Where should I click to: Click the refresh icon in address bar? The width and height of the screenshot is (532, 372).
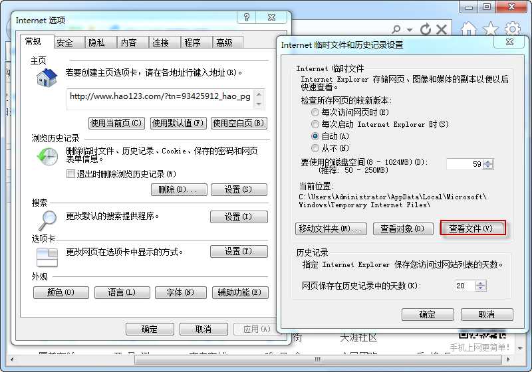426,29
